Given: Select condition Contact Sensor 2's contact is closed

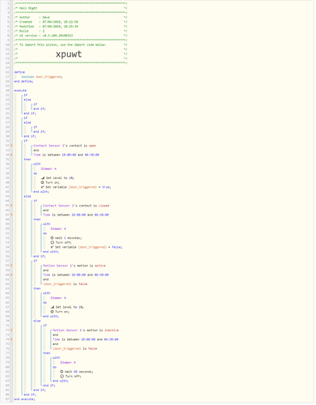Looking at the screenshot, I should tap(76, 207).
